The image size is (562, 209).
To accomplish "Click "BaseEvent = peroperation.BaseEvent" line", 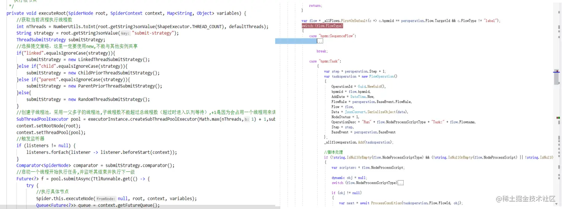I will [364, 132].
